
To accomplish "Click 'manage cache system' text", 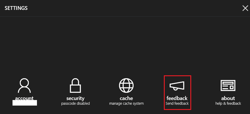I will [126, 104].
